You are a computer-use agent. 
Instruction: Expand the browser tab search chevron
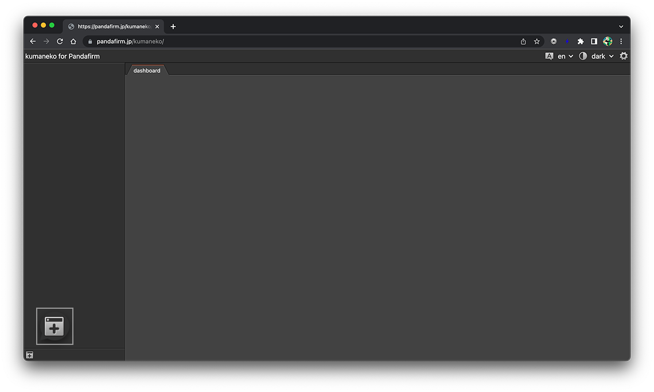click(621, 26)
